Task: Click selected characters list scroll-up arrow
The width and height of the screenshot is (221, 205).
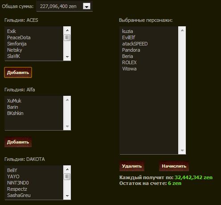Action: tap(182, 30)
